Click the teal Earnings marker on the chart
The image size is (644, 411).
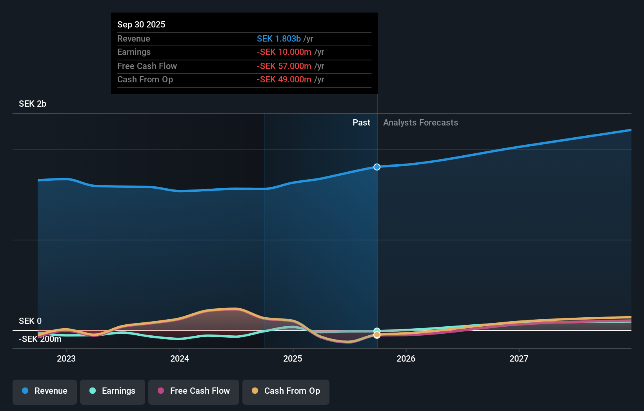pyautogui.click(x=377, y=330)
